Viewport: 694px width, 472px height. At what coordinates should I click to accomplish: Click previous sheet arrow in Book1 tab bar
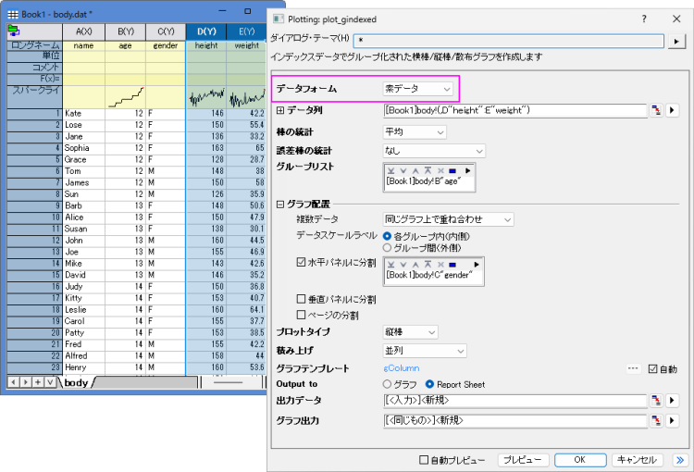[x=14, y=381]
